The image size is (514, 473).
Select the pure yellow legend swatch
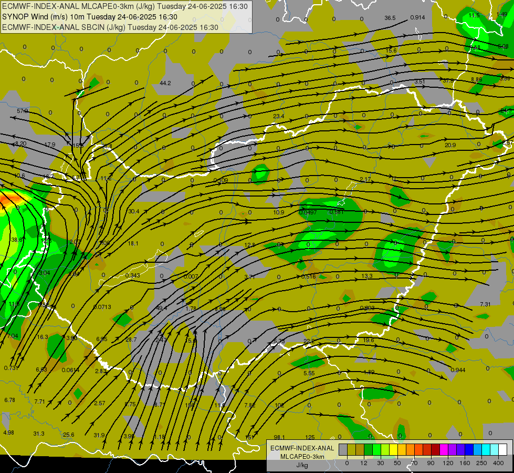coord(394,449)
